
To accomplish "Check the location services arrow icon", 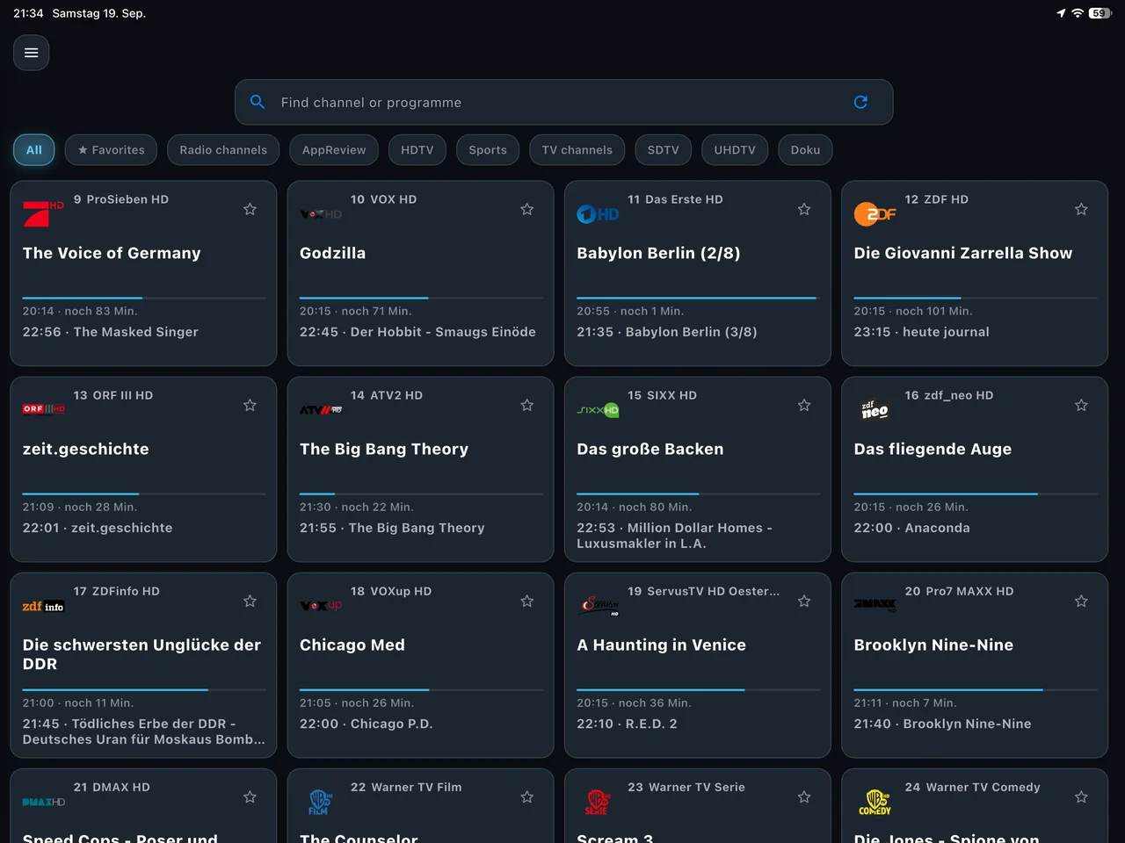I will [1061, 13].
